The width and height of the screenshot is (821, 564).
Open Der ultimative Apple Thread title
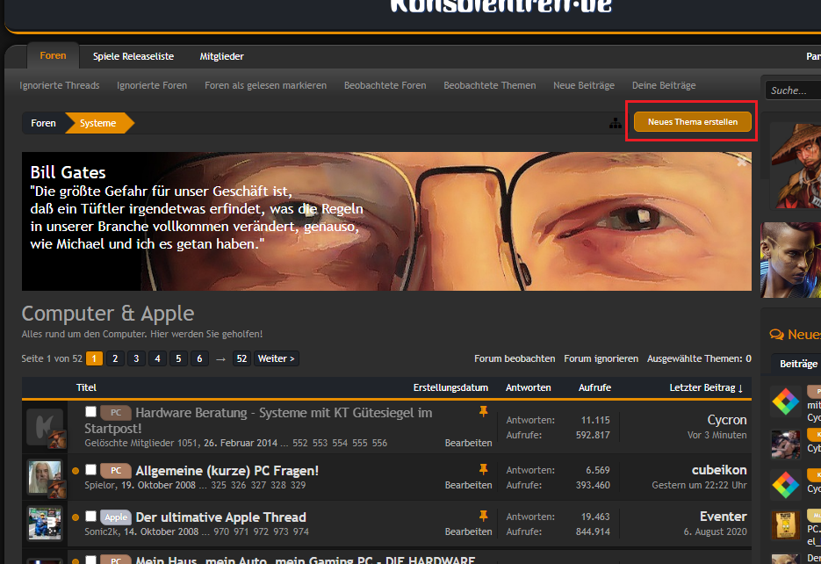(x=220, y=517)
